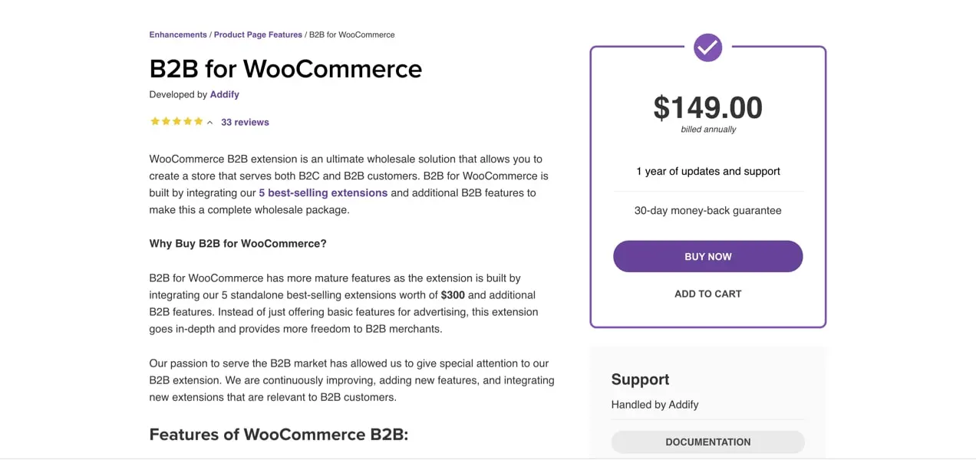The height and width of the screenshot is (460, 976).
Task: Click the B2B for WooCommerce page title
Action: 285,69
